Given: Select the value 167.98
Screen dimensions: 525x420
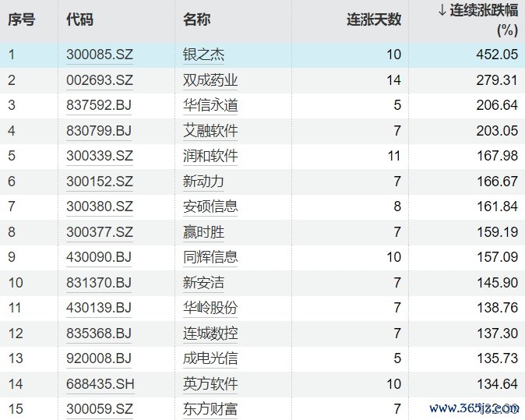Looking at the screenshot, I should [497, 156].
